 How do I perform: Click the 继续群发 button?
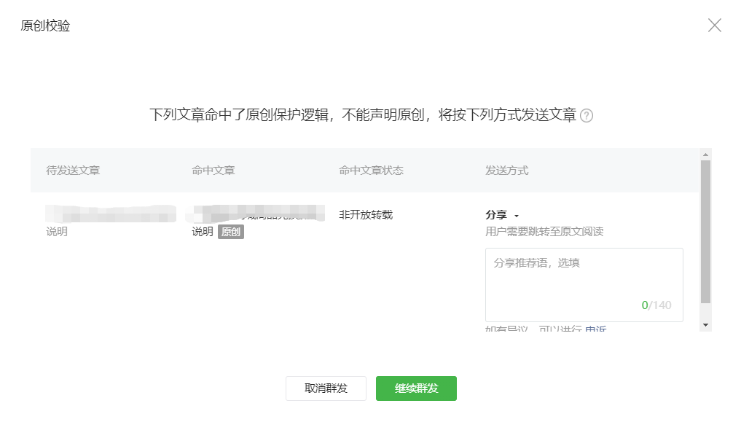pos(416,388)
